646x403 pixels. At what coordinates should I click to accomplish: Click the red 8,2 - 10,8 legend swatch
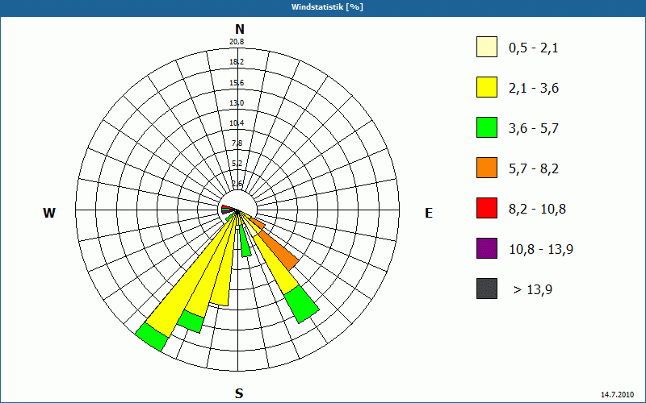(487, 208)
